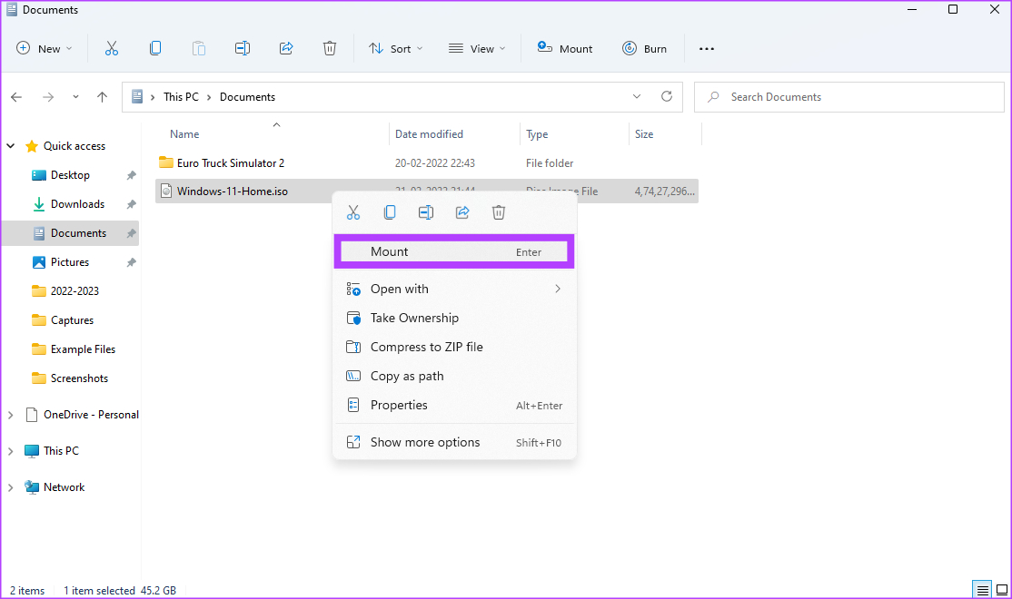Screen dimensions: 1012x599
Task: Open the Share icon in the toolbar
Action: pyautogui.click(x=286, y=48)
